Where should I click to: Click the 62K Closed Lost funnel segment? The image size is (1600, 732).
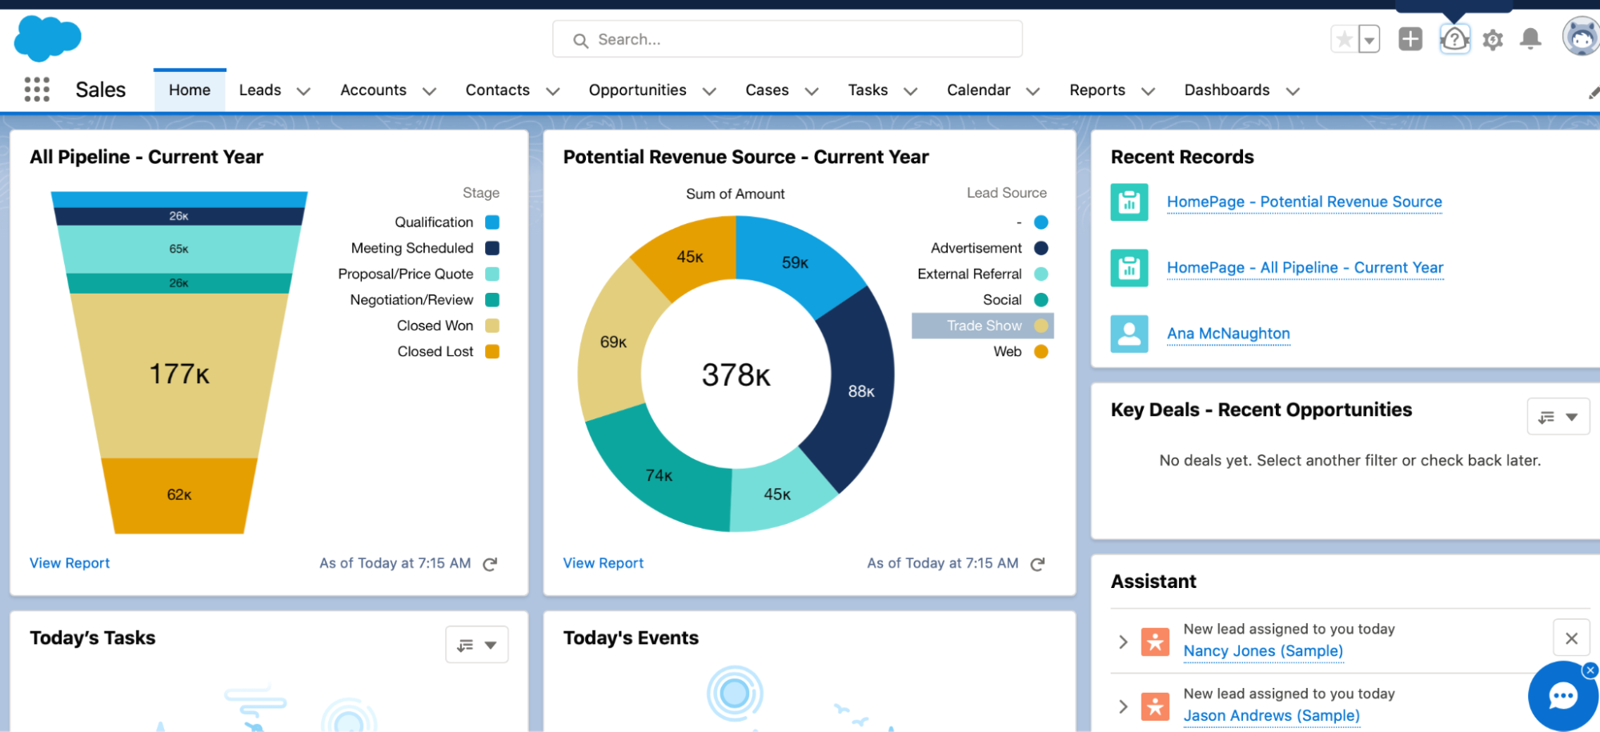tap(179, 495)
